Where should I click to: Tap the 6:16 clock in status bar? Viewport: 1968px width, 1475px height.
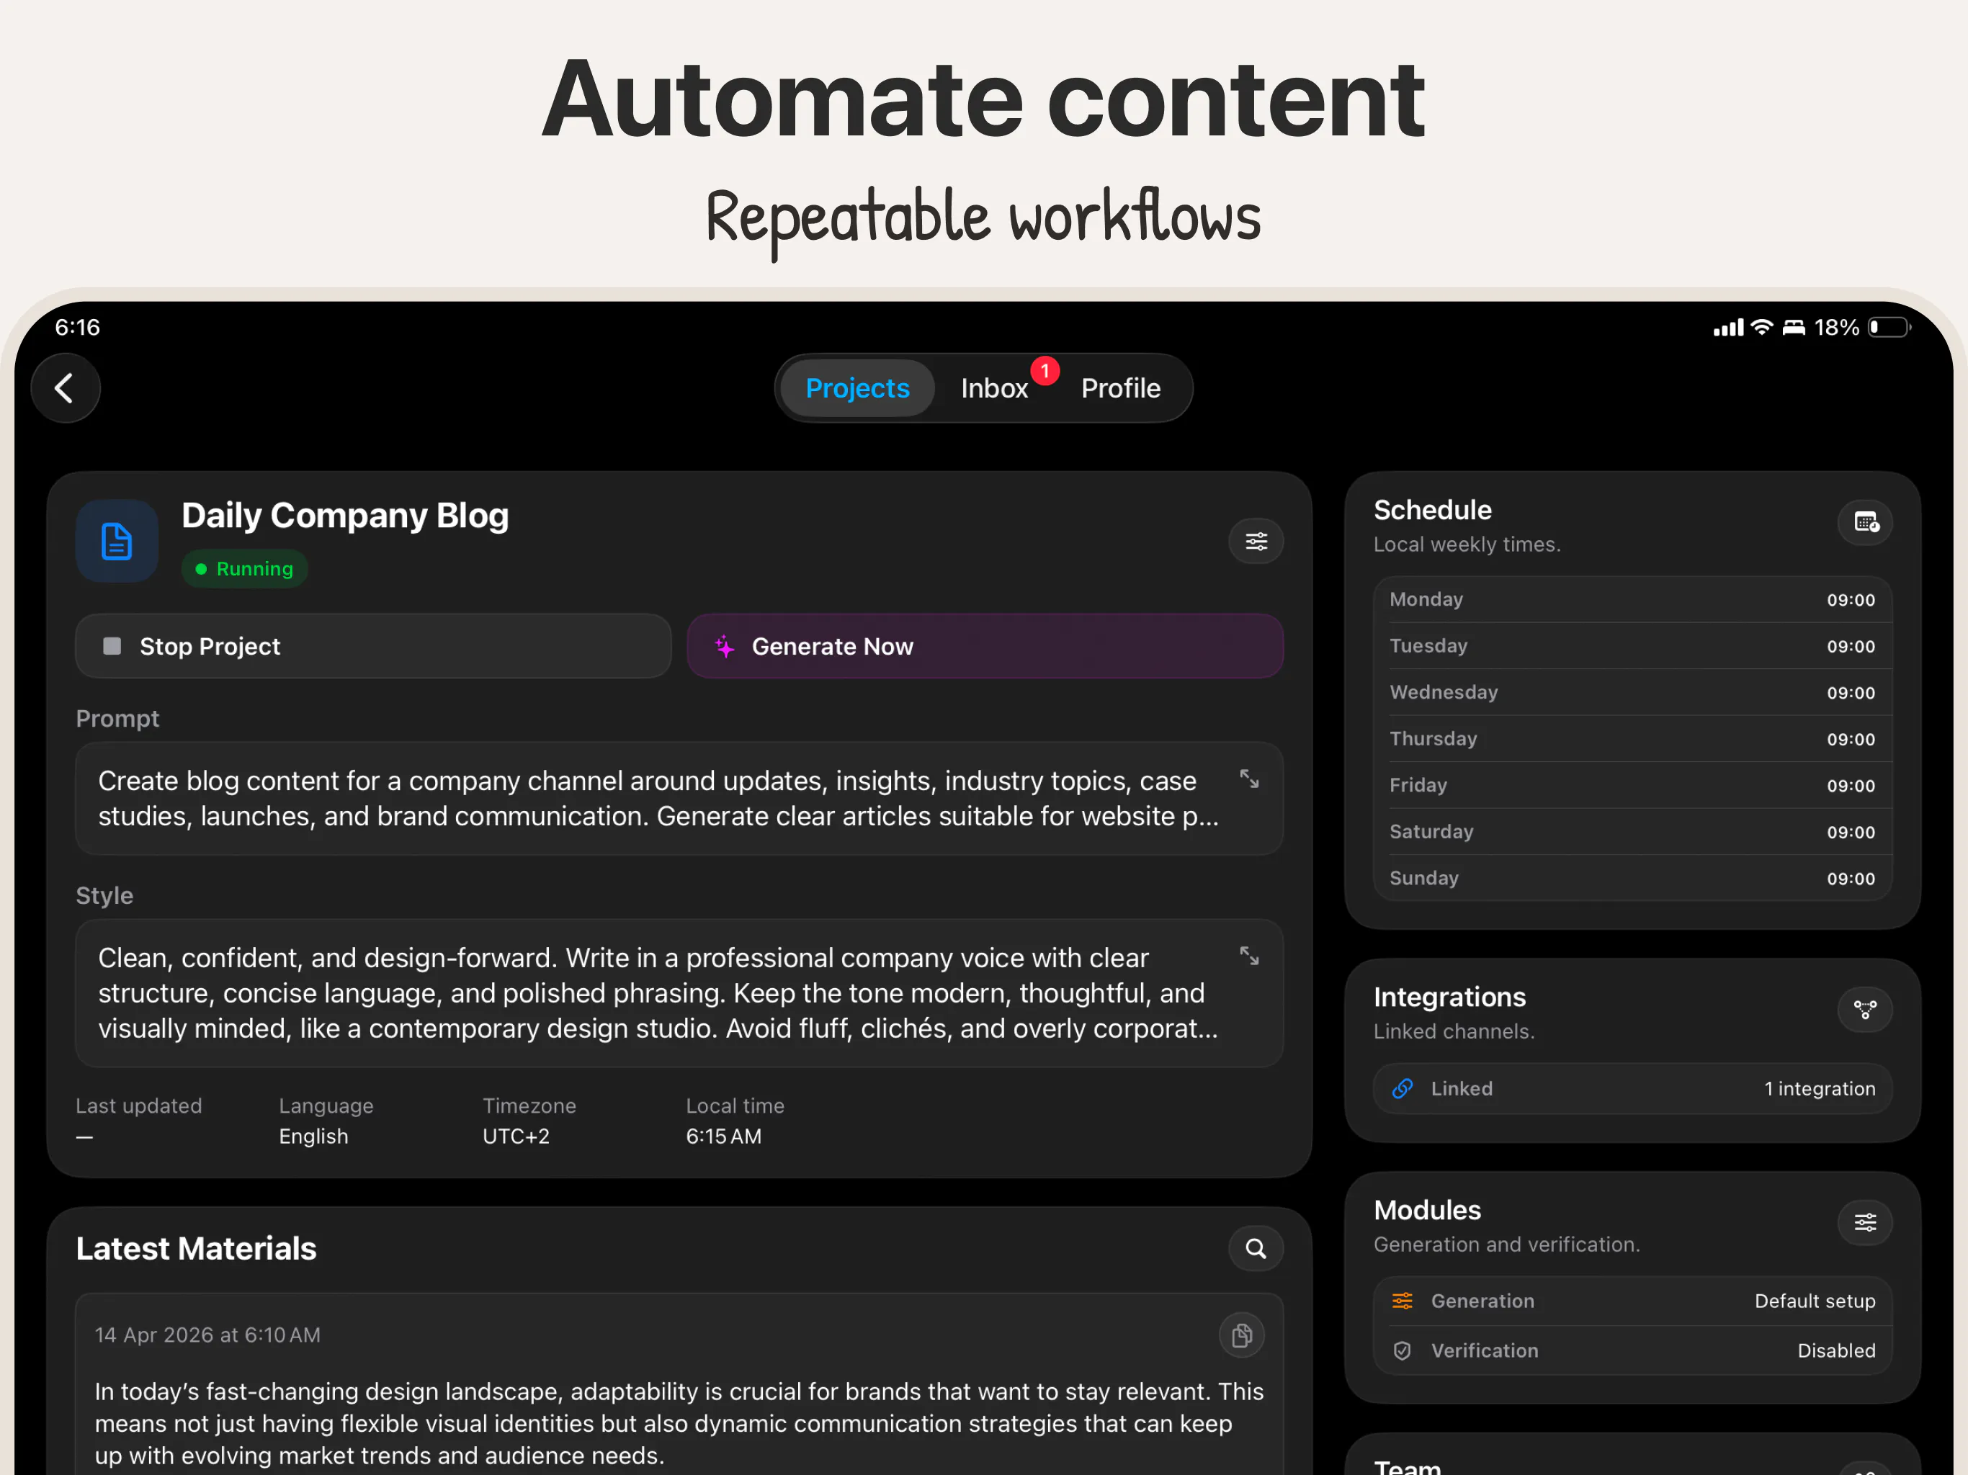pyautogui.click(x=77, y=328)
